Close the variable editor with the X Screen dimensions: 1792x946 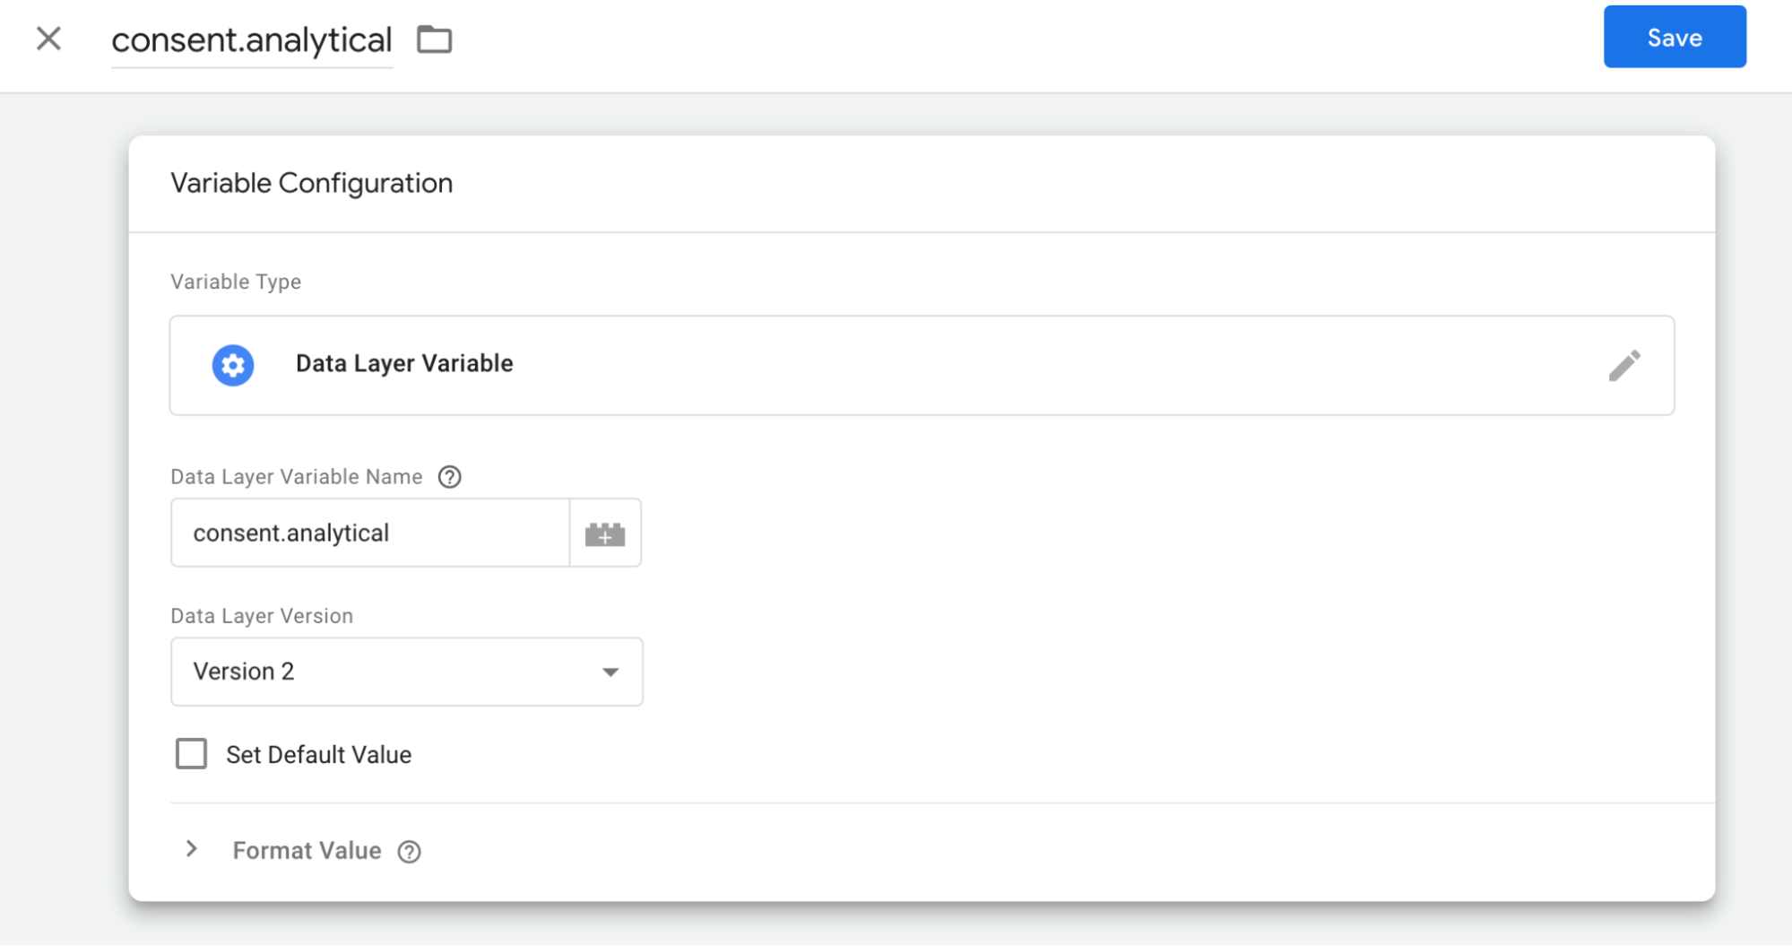pyautogui.click(x=48, y=39)
